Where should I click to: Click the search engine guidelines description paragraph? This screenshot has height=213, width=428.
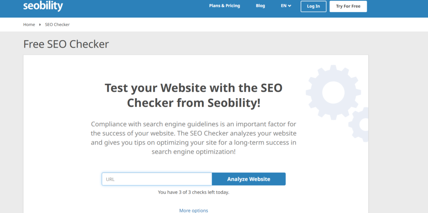(194, 138)
